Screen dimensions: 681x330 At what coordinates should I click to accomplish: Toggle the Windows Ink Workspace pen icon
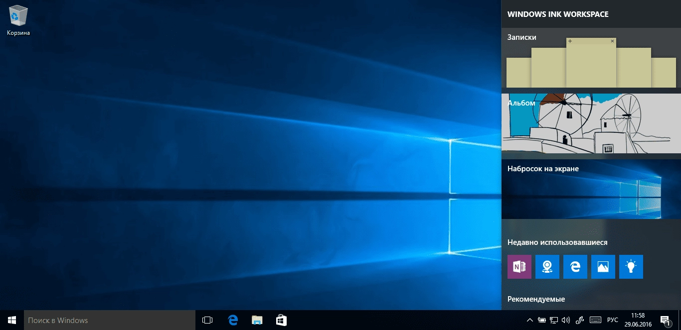580,320
